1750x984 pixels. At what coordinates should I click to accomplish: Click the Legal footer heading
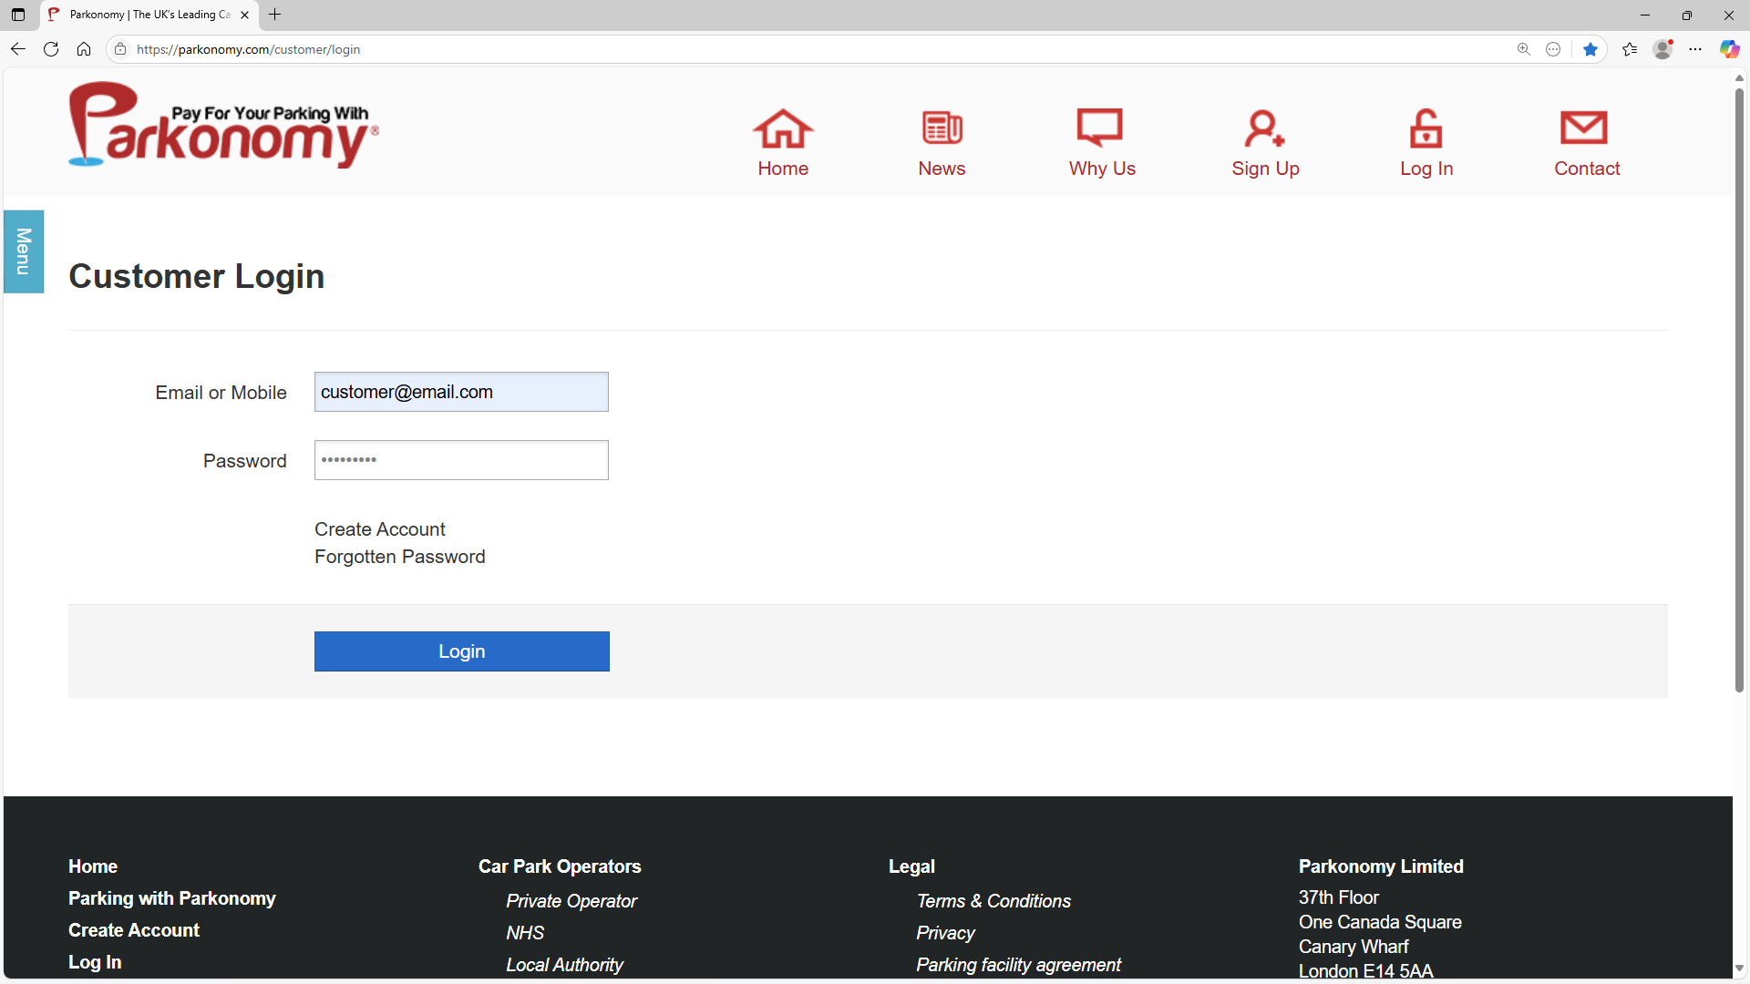tap(911, 866)
